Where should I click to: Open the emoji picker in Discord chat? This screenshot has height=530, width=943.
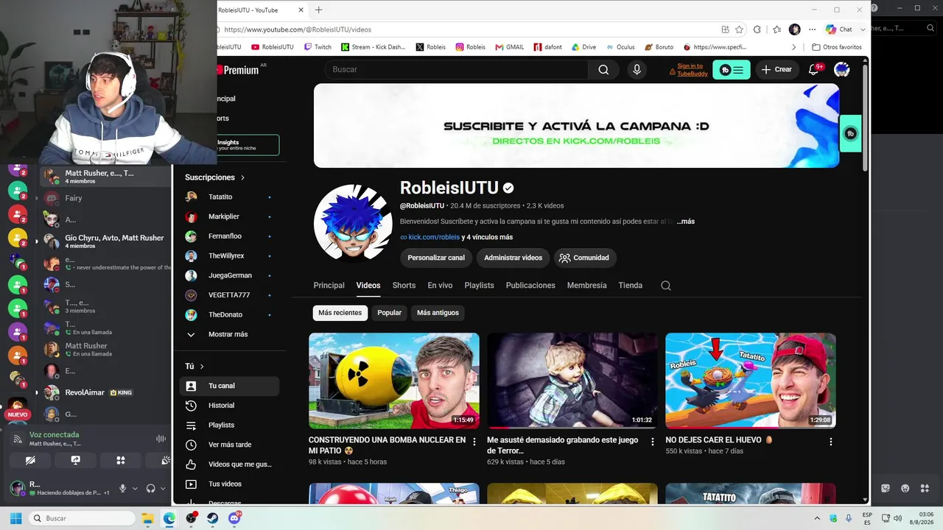905,488
